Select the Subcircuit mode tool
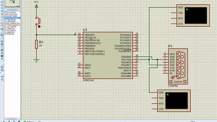The height and width of the screenshot is (122, 217). click(x=2, y=14)
